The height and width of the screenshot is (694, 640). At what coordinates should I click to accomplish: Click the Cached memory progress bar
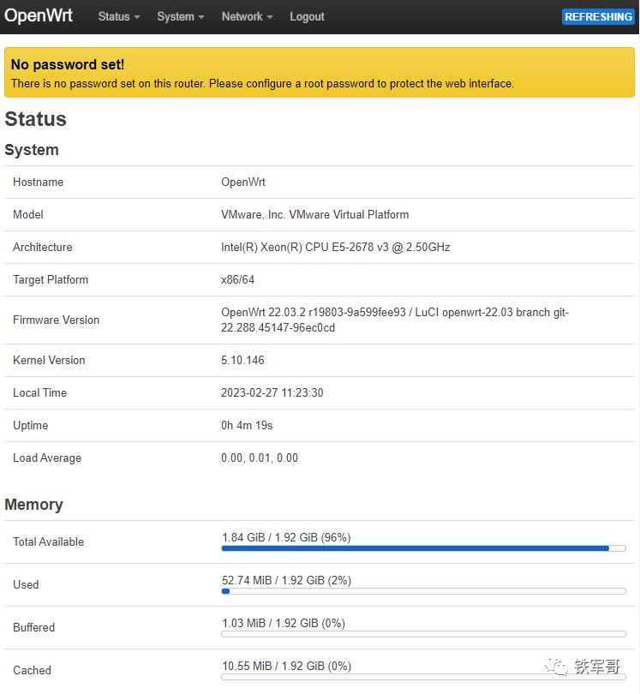[423, 677]
